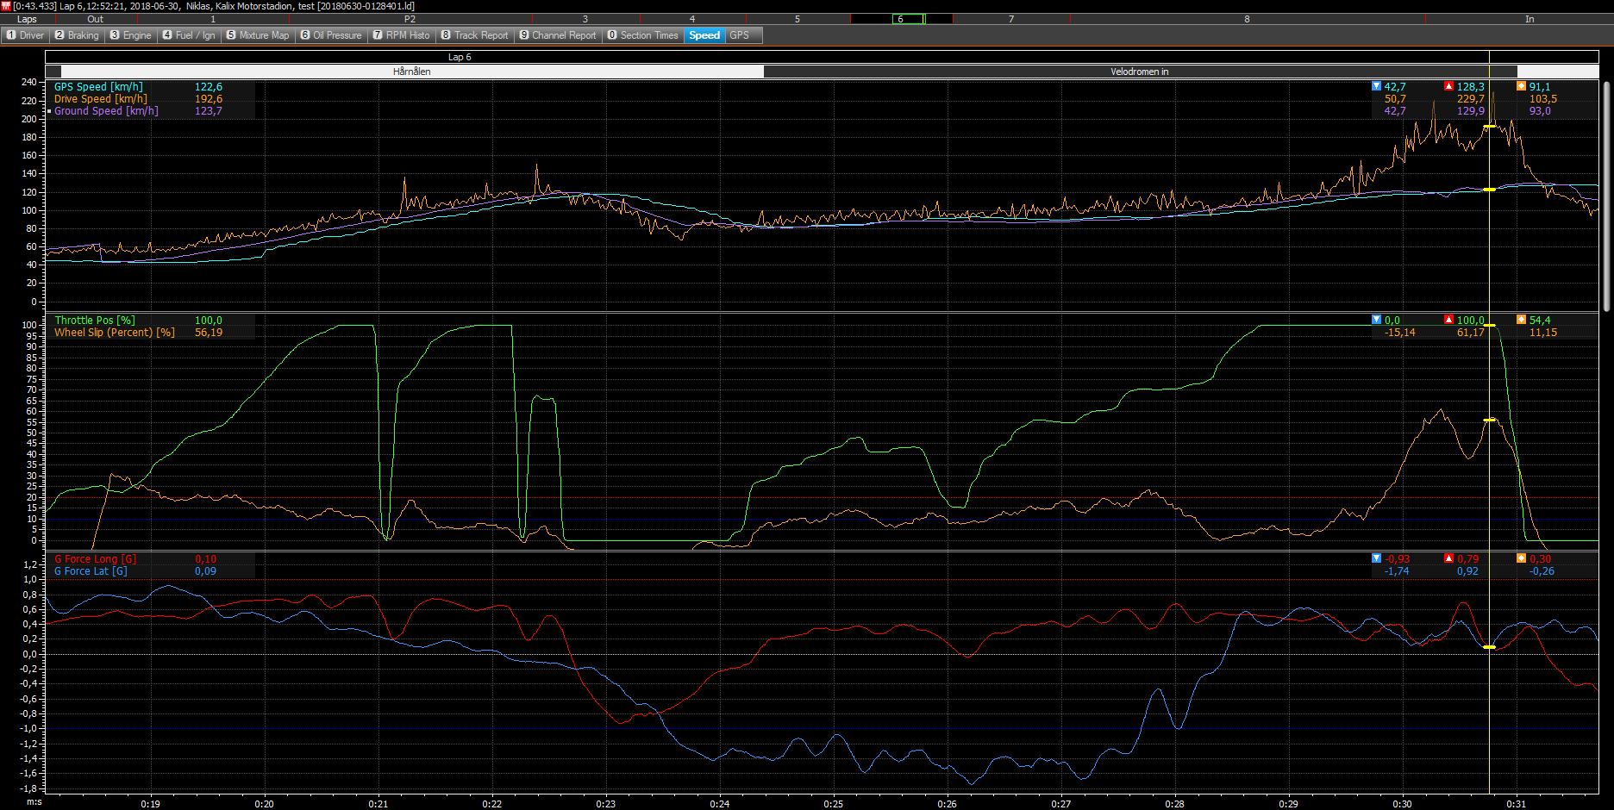The width and height of the screenshot is (1614, 810).
Task: Select the Out lap in the laps bar
Action: pos(95,19)
